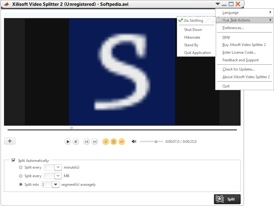Select Split every MB radio button
274x206 pixels.
21,176
